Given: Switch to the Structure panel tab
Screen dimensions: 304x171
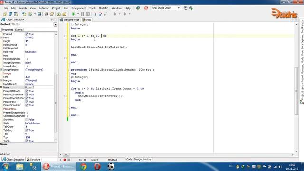Looking at the screenshot, I should 34,160.
